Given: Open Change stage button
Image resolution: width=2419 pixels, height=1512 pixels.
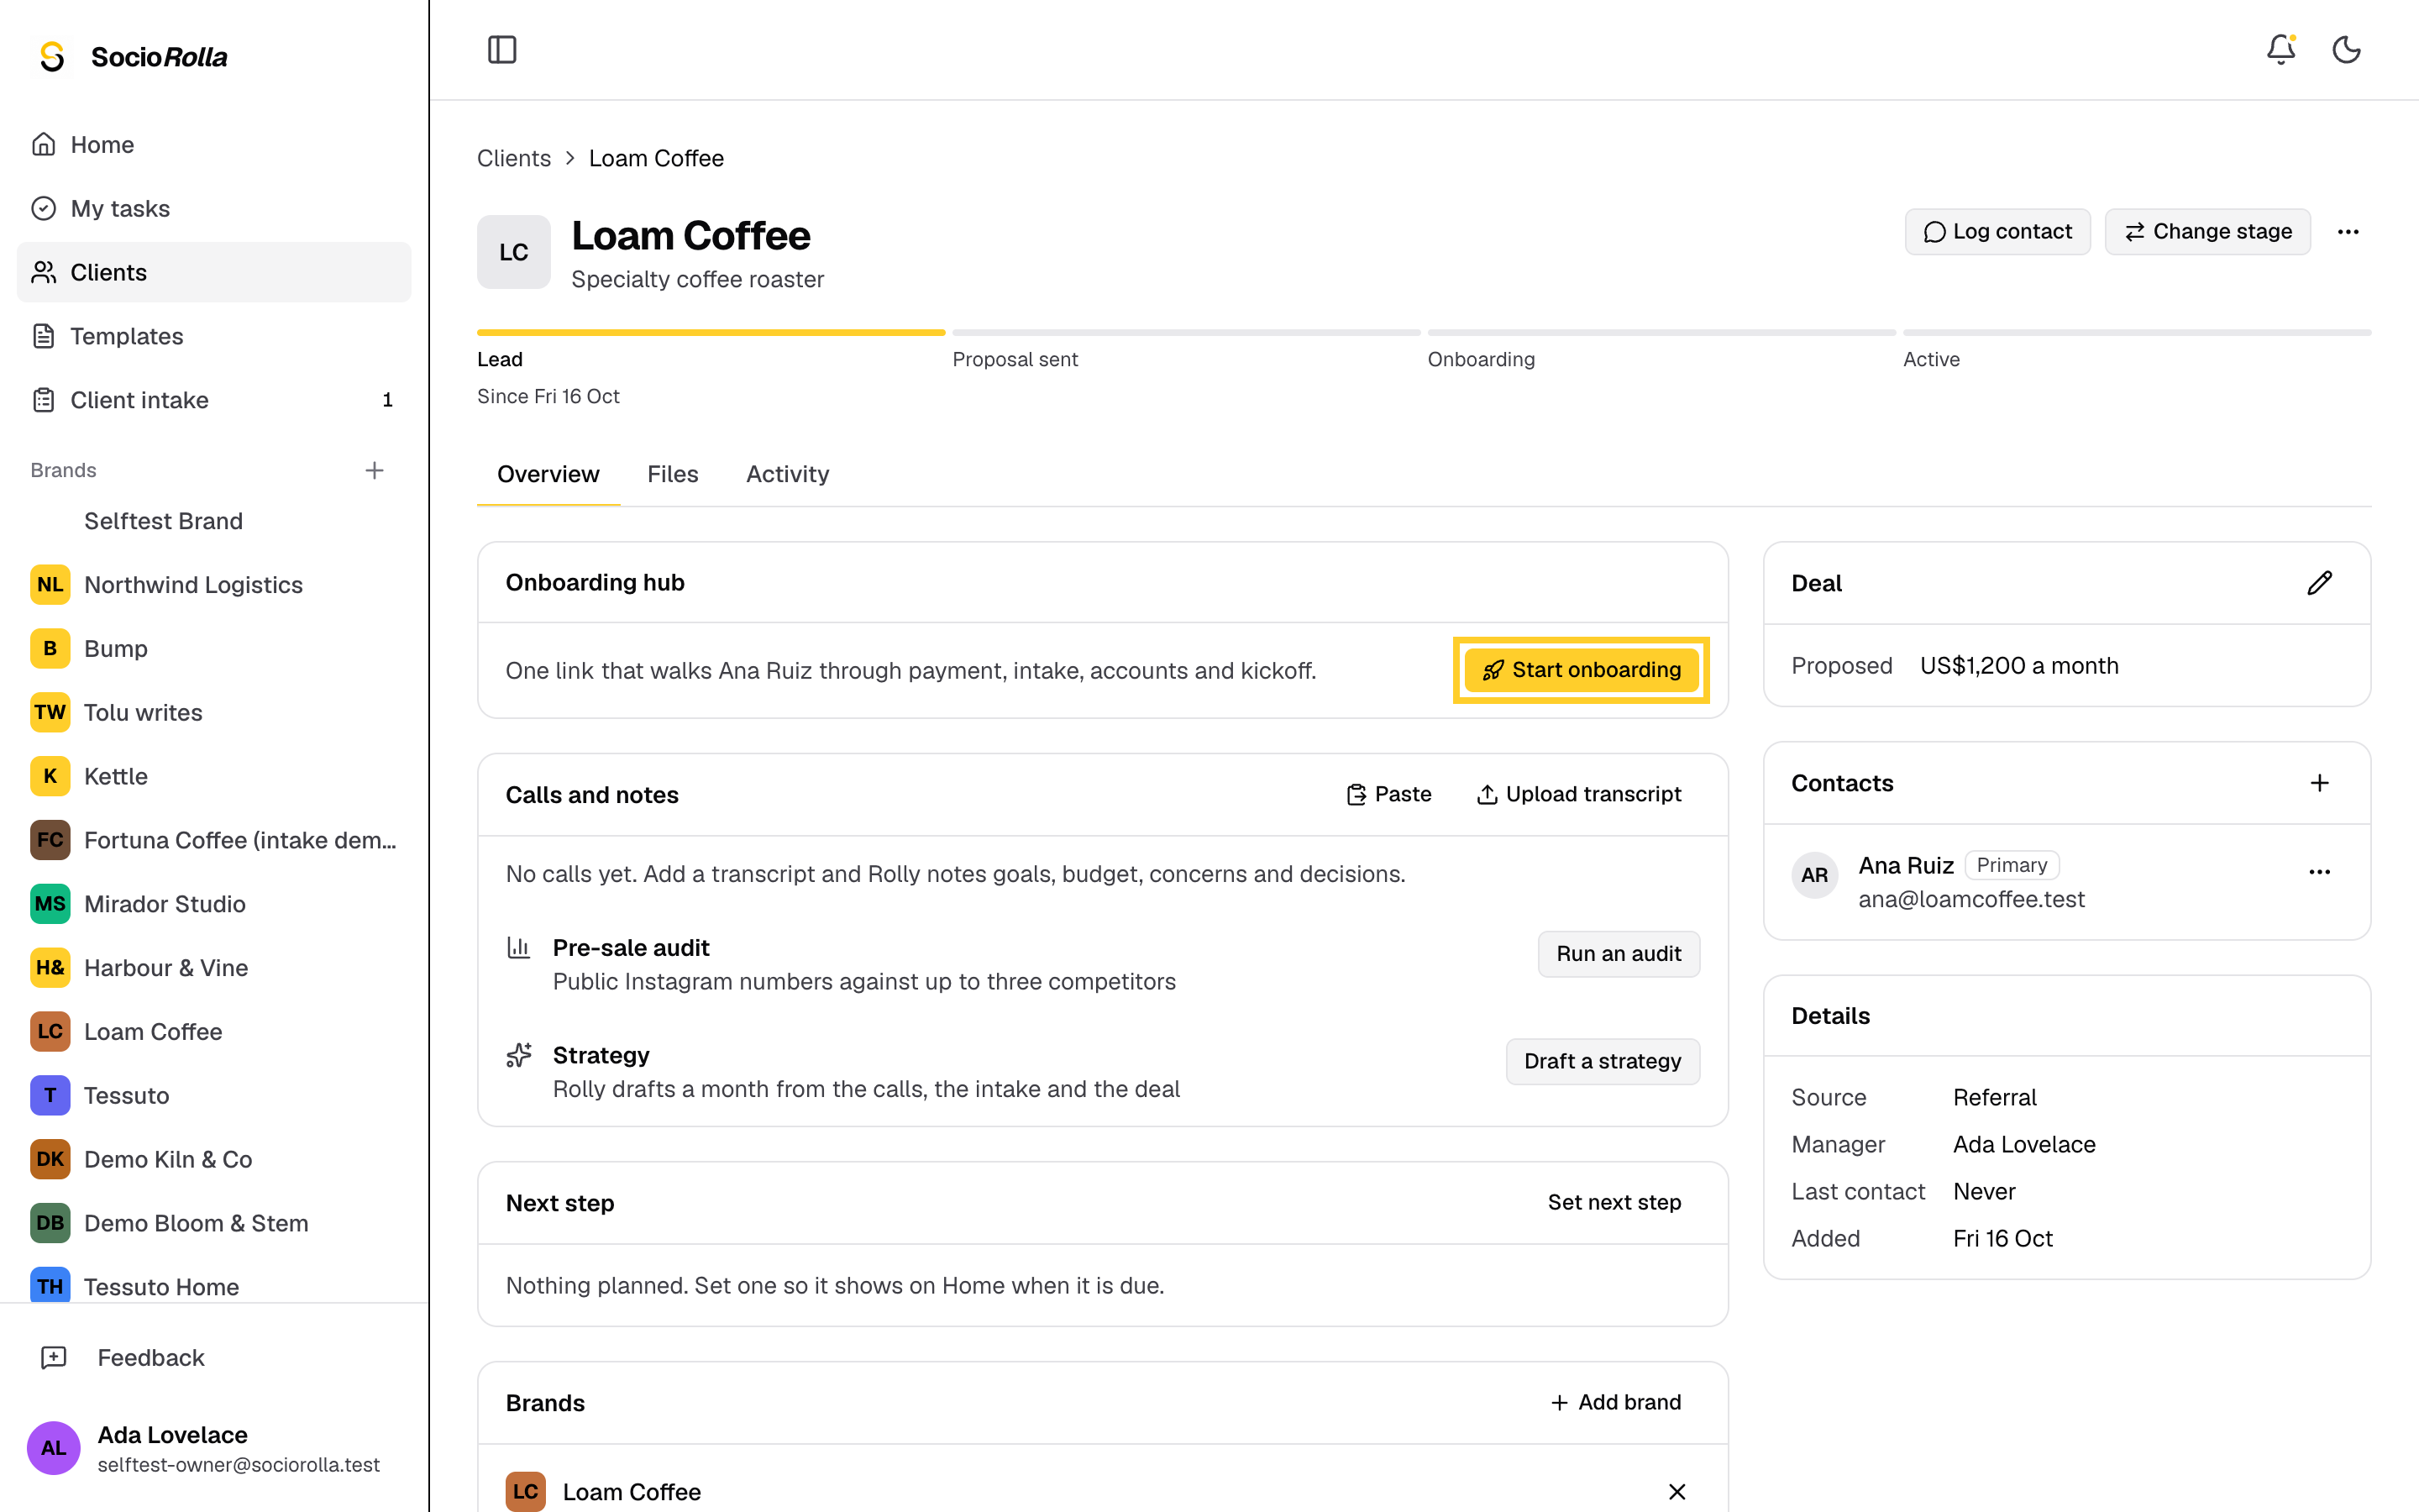Looking at the screenshot, I should (2207, 232).
